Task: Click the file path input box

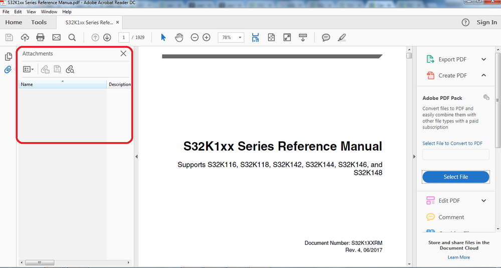Action: coord(456,155)
